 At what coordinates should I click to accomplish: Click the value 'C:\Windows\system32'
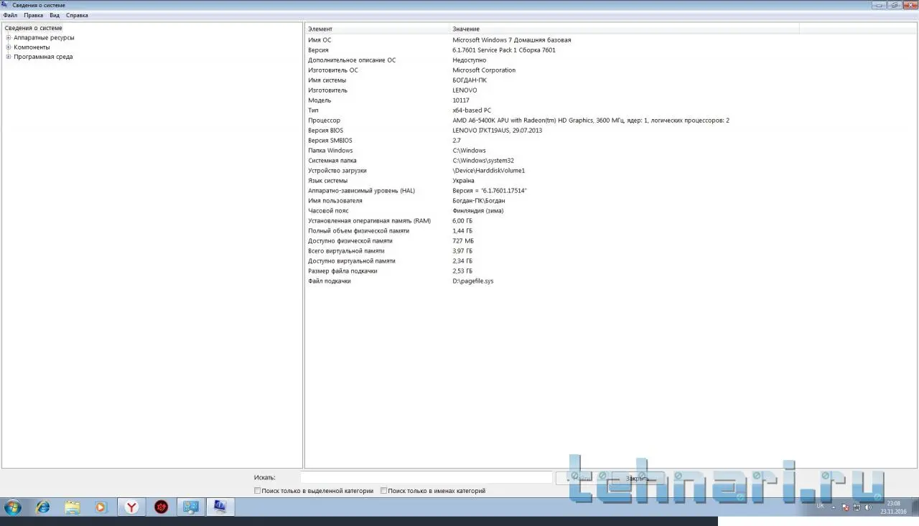point(483,161)
